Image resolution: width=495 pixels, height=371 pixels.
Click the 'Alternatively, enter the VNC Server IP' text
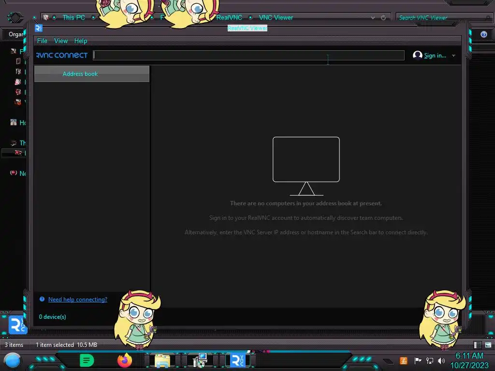[306, 232]
